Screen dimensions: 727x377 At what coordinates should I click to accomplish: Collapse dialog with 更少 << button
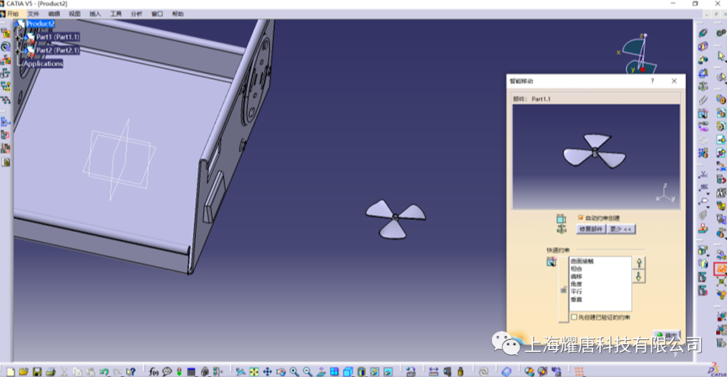[x=621, y=228]
